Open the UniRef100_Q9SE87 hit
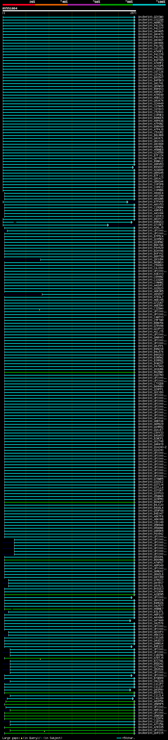The height and width of the screenshot is (740, 168). click(x=151, y=294)
